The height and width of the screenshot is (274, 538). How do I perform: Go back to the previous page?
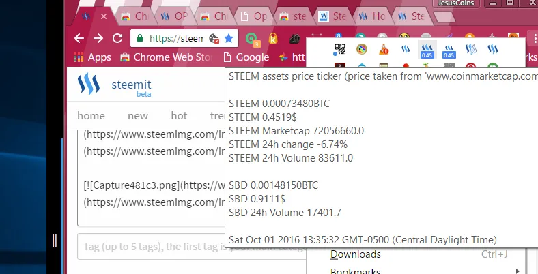pos(79,38)
